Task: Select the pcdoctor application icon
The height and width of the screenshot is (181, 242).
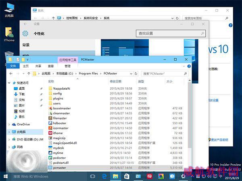Action: click(x=50, y=158)
